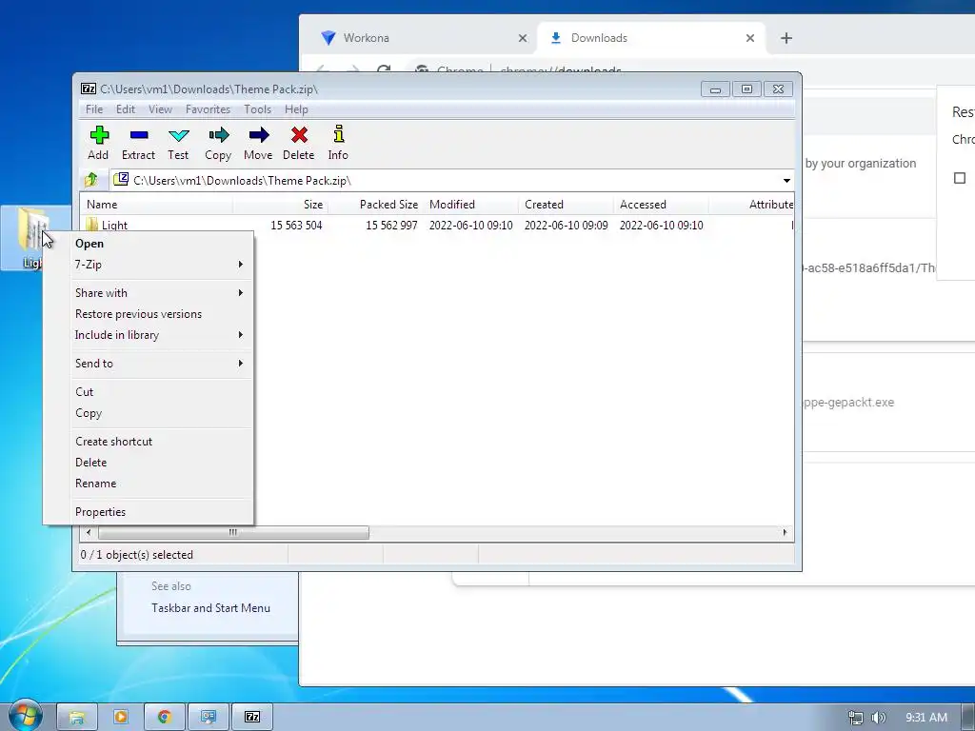This screenshot has width=975, height=731.
Task: Switch to 7-Zip via taskbar button
Action: (x=252, y=718)
